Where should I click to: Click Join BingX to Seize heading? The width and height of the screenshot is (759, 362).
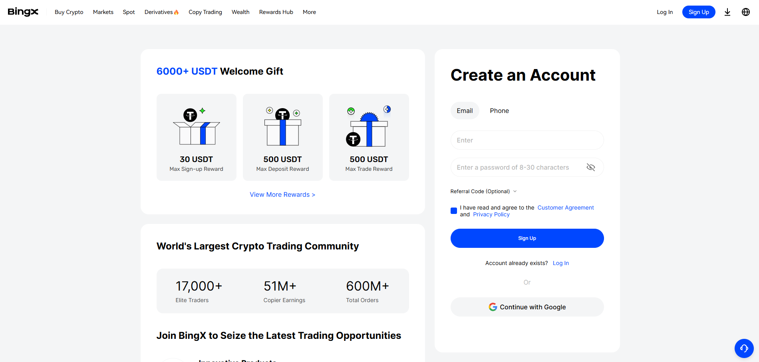(279, 335)
